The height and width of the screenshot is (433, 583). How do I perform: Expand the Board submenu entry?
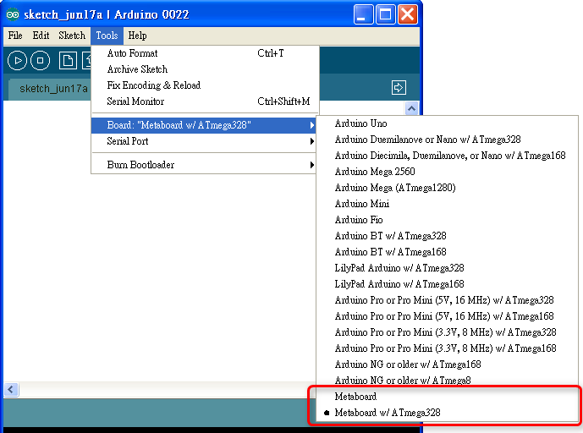click(x=204, y=125)
